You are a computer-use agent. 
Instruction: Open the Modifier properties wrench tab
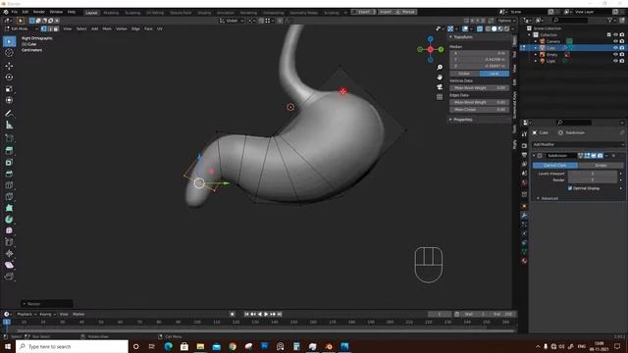pyautogui.click(x=524, y=216)
